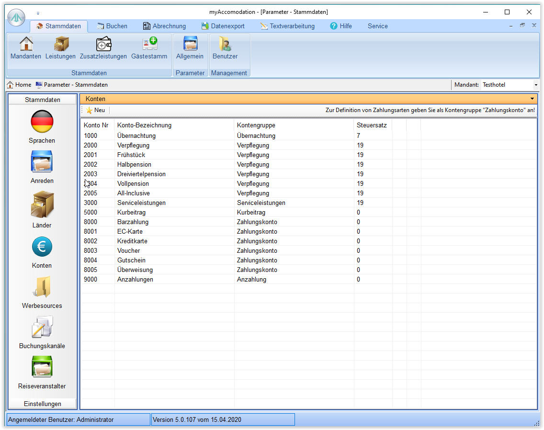Select Werbesources in the sidebar
544x430 pixels.
click(x=42, y=293)
